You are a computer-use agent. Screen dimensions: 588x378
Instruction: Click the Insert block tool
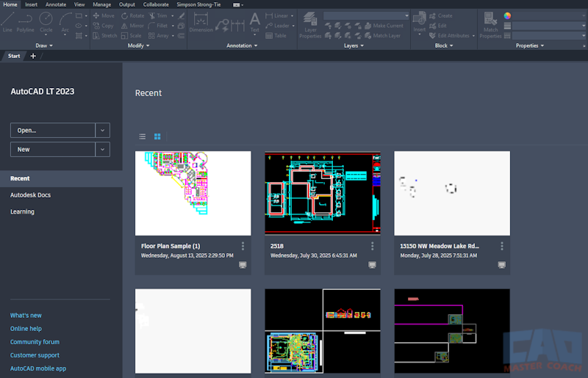pyautogui.click(x=419, y=22)
